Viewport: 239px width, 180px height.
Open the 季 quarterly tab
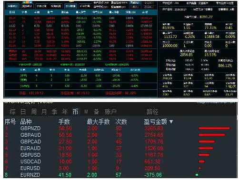[54, 112]
